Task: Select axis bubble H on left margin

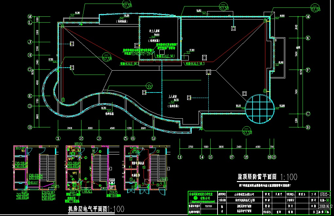Action: [29, 55]
